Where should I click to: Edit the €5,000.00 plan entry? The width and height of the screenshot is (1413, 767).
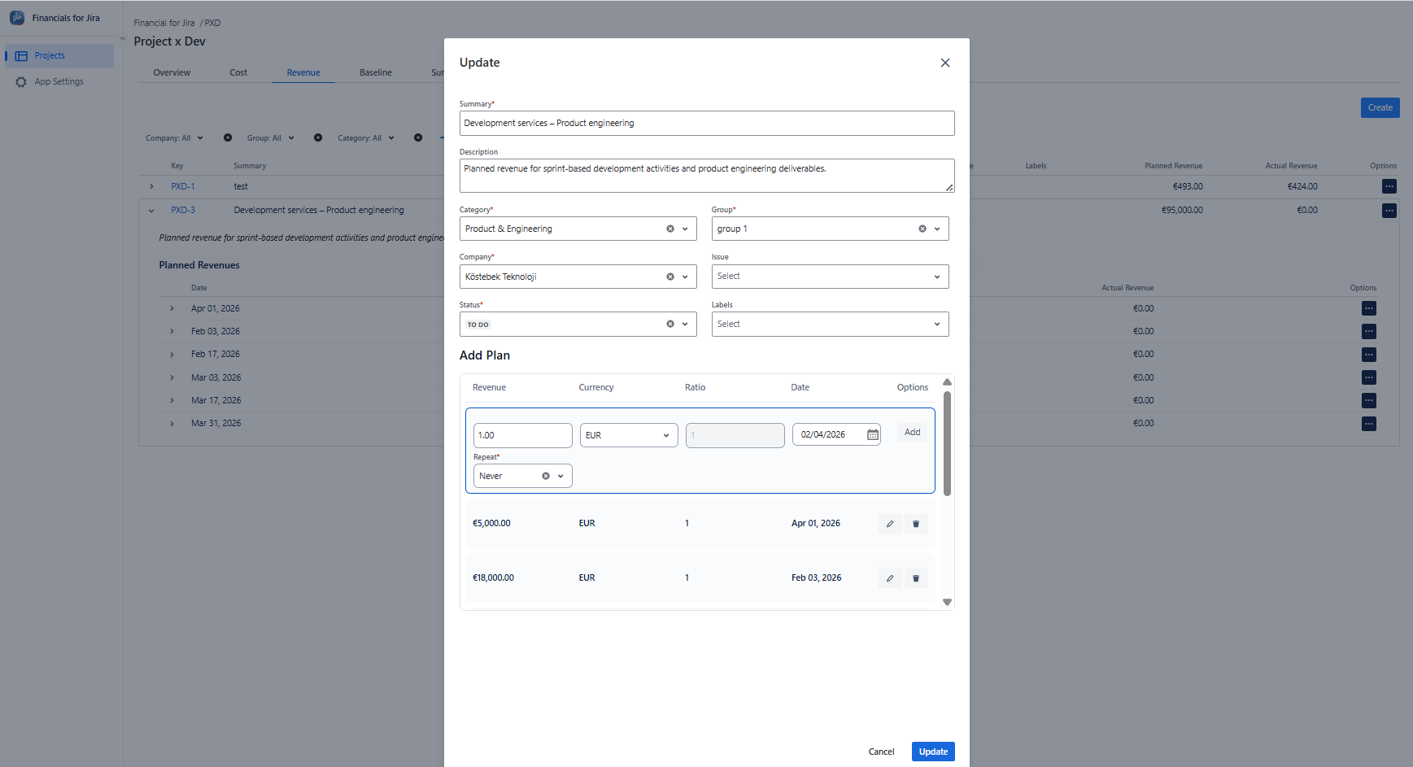[x=890, y=524]
